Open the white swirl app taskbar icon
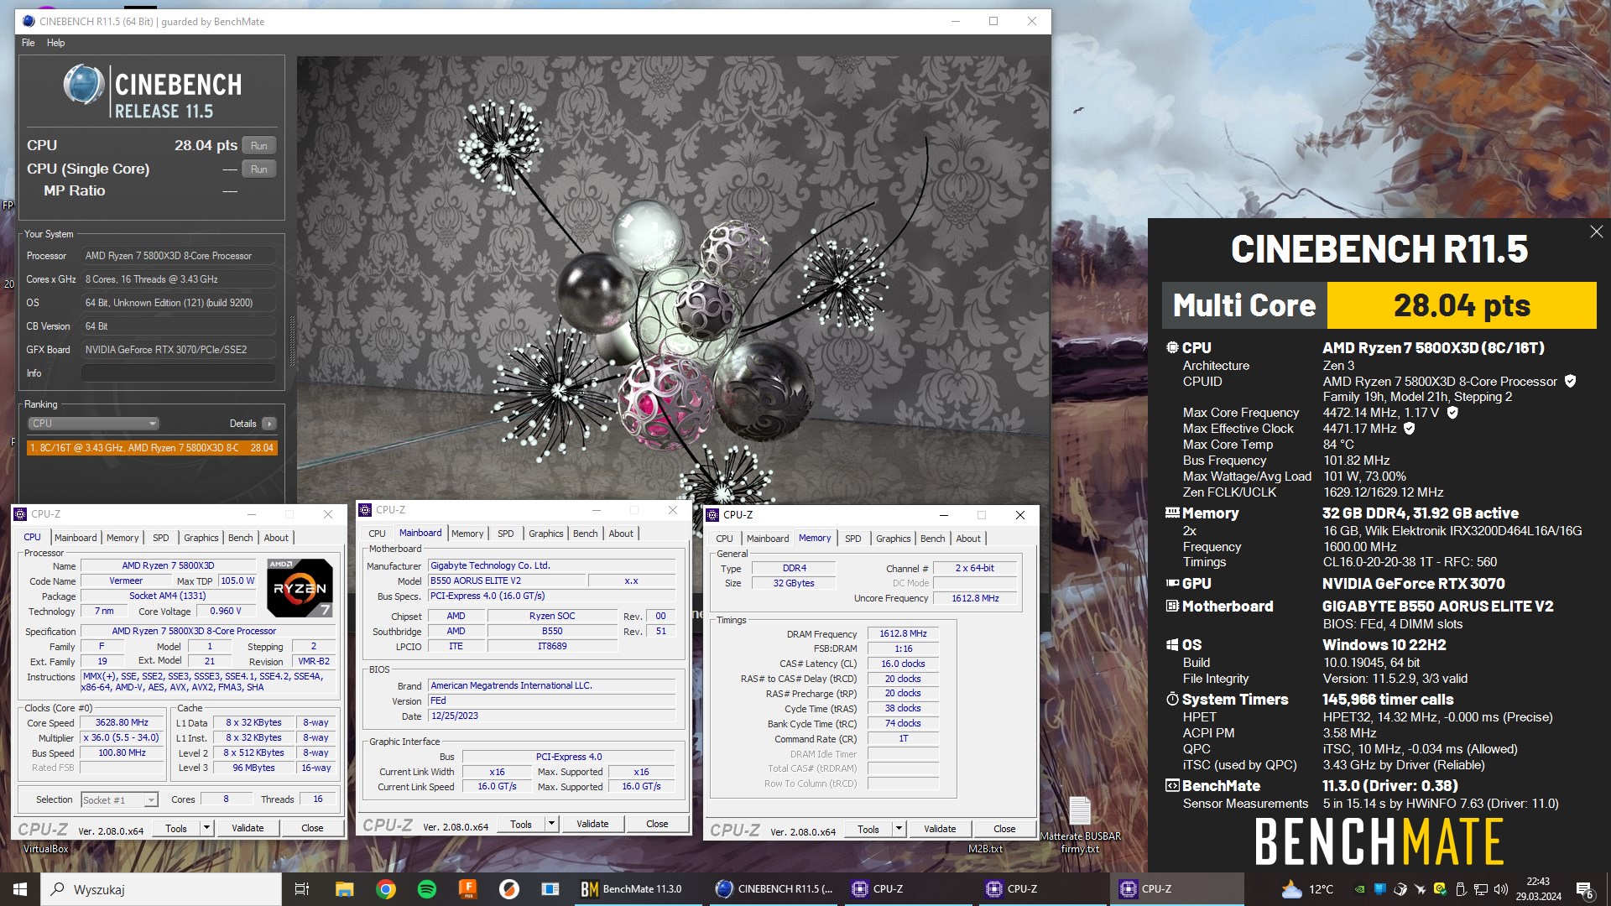Image resolution: width=1611 pixels, height=906 pixels. [508, 888]
